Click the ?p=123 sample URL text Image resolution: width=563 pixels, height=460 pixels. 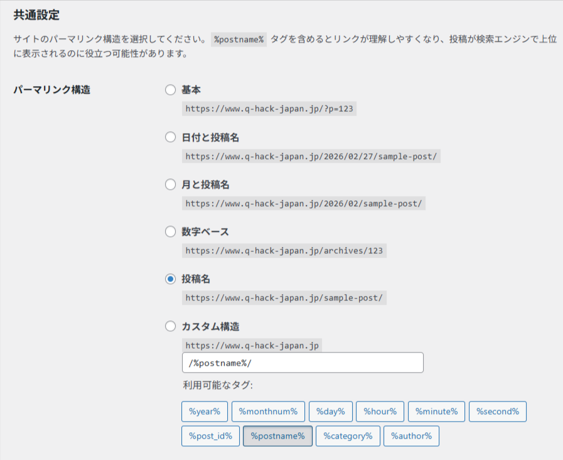[x=269, y=109]
